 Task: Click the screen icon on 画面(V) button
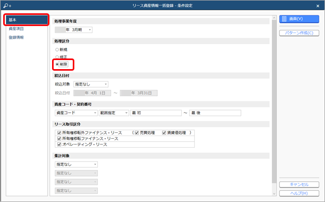[x=284, y=19]
